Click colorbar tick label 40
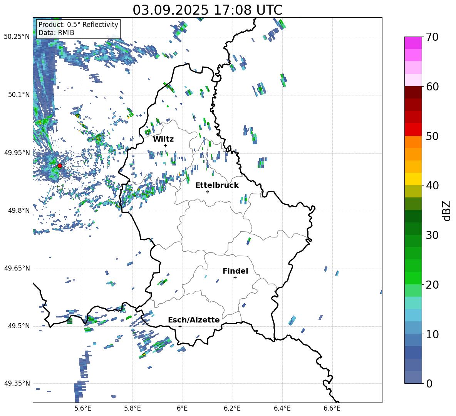The height and width of the screenshot is (416, 456). coord(432,185)
